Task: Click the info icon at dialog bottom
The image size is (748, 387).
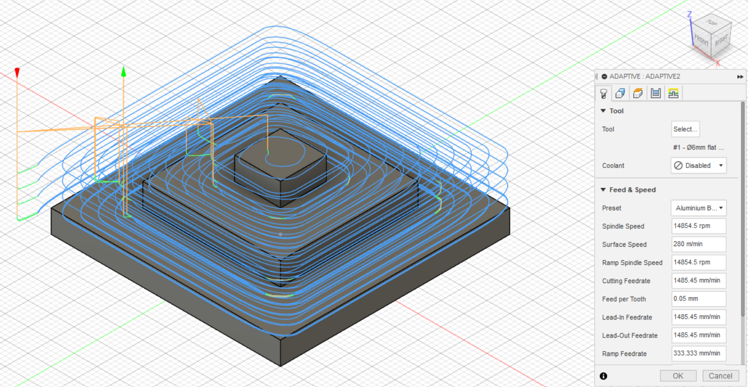Action: pyautogui.click(x=603, y=376)
